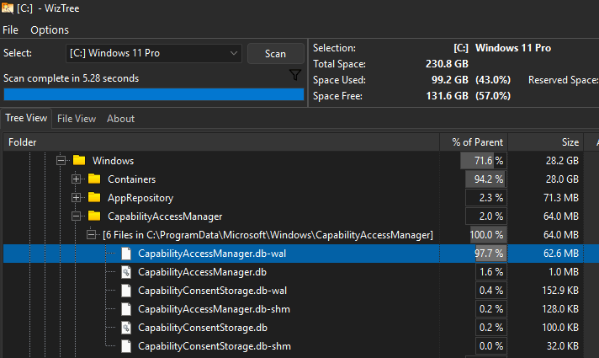This screenshot has width=599, height=358.
Task: Click the CapabilityConsentStorage.db file icon
Action: coord(126,328)
